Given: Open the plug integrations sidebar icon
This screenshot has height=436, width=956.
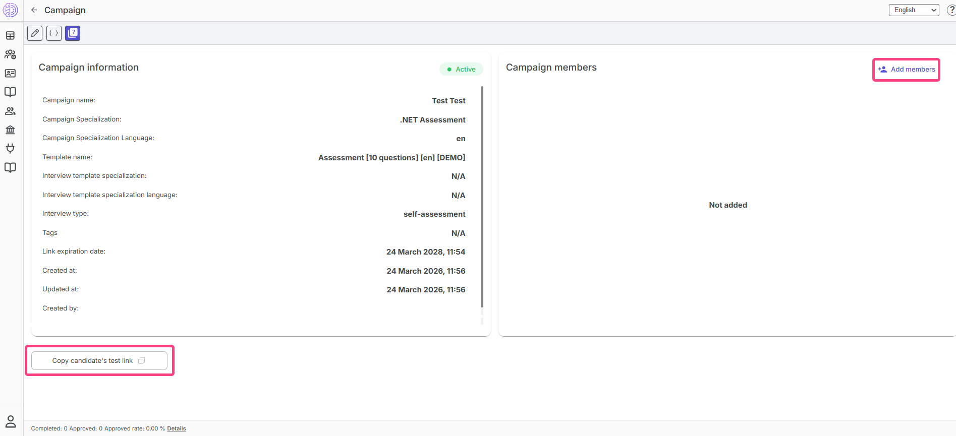Looking at the screenshot, I should [10, 149].
